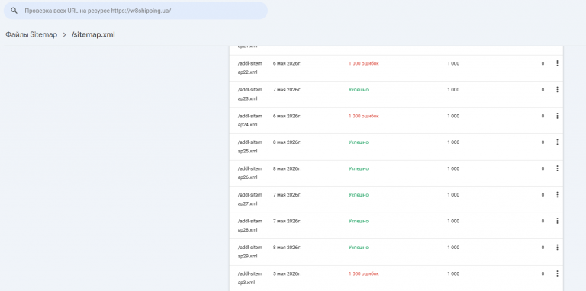Click the 1 000 count in addl-sitemap22.xml row
The width and height of the screenshot is (586, 291).
point(453,63)
